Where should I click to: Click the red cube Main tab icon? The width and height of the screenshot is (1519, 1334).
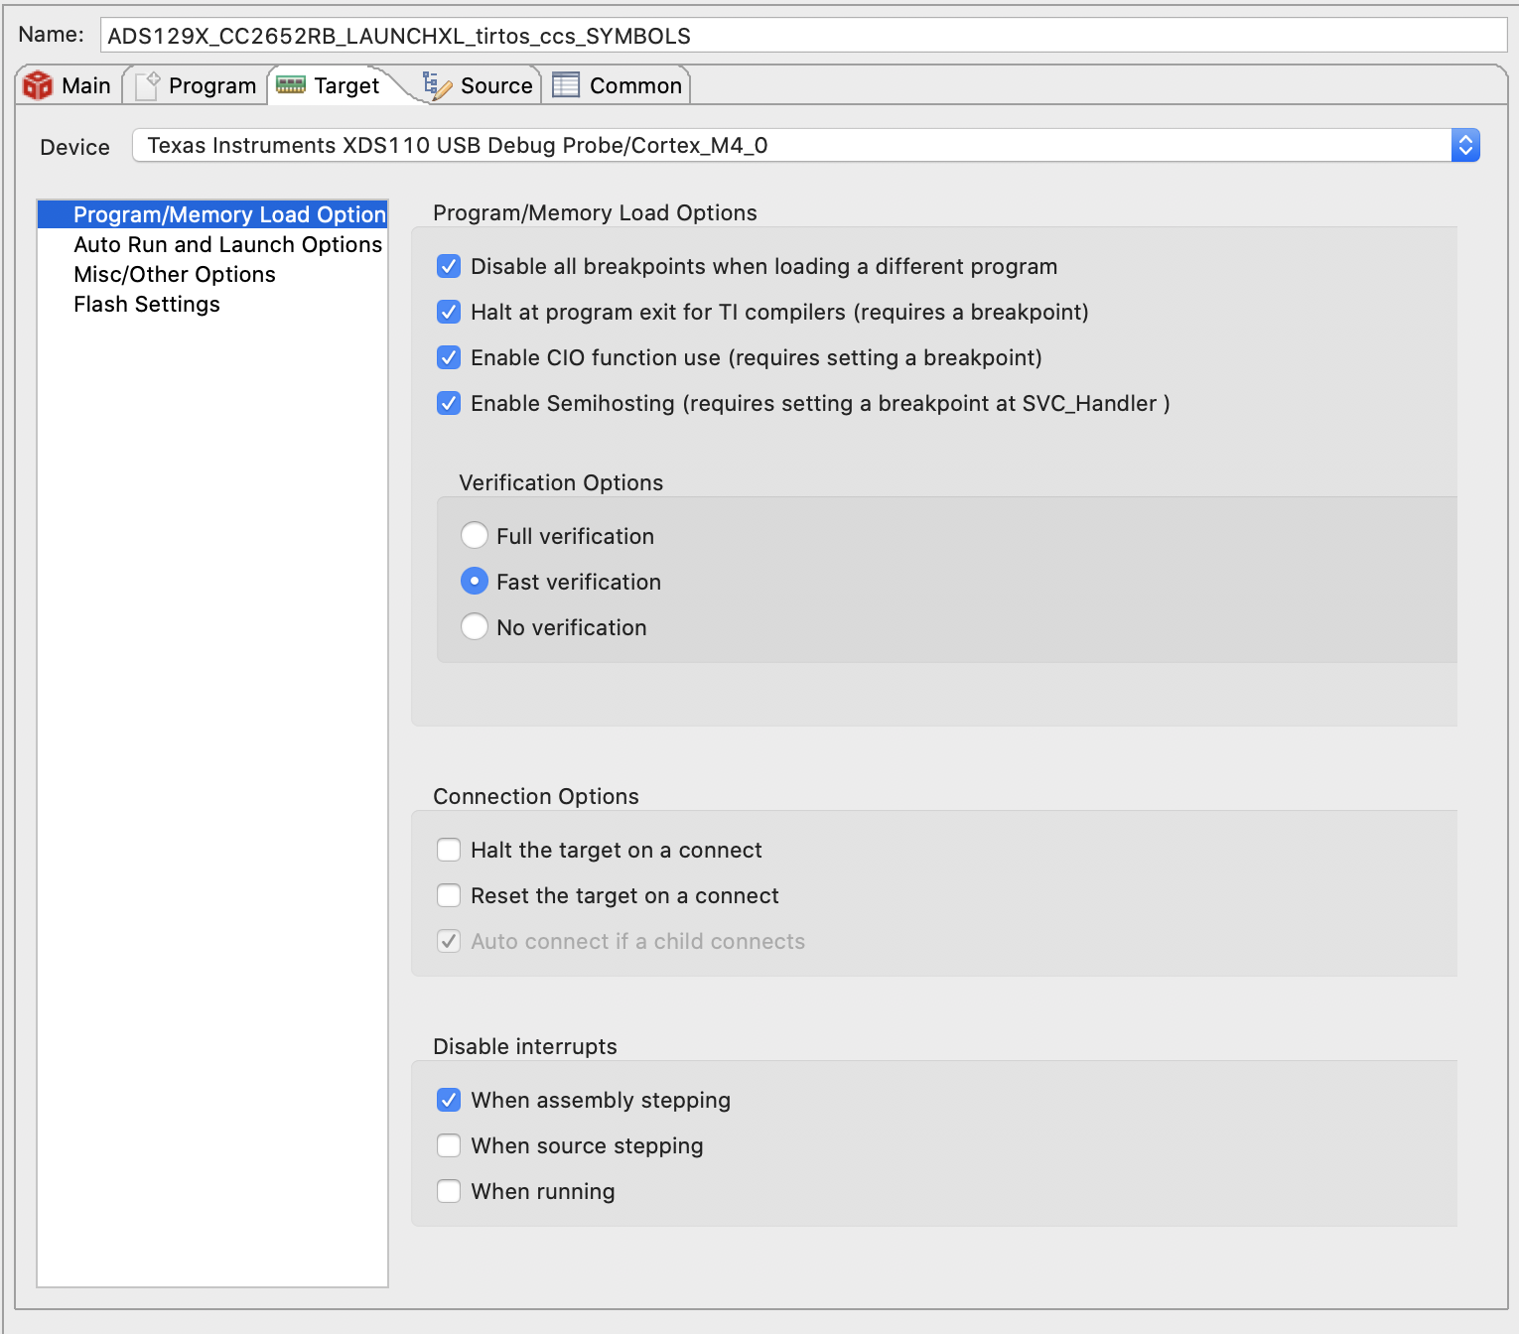click(x=38, y=85)
